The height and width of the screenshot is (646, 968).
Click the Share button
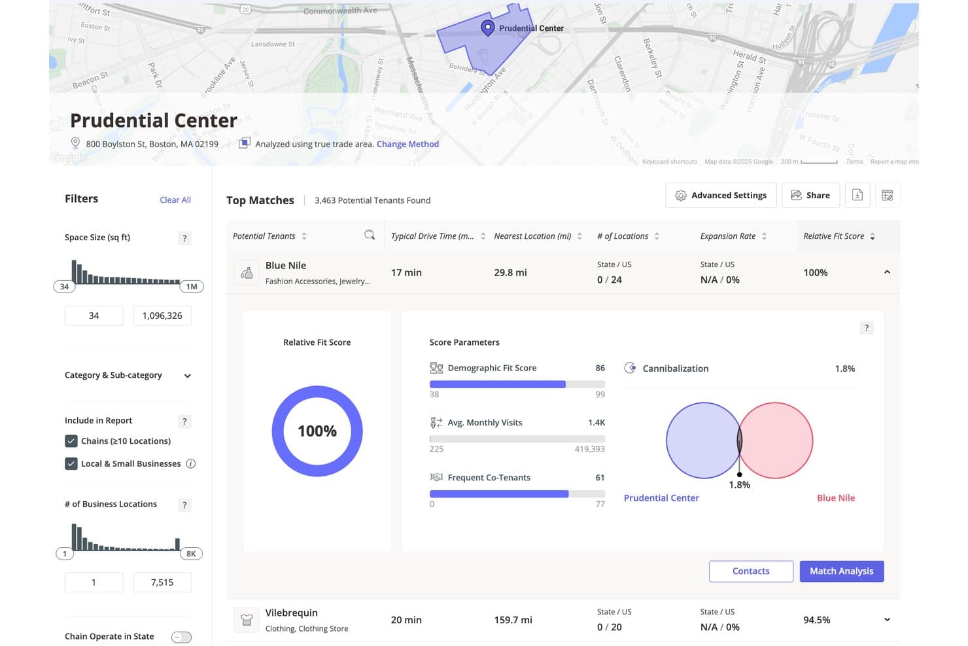pyautogui.click(x=810, y=195)
